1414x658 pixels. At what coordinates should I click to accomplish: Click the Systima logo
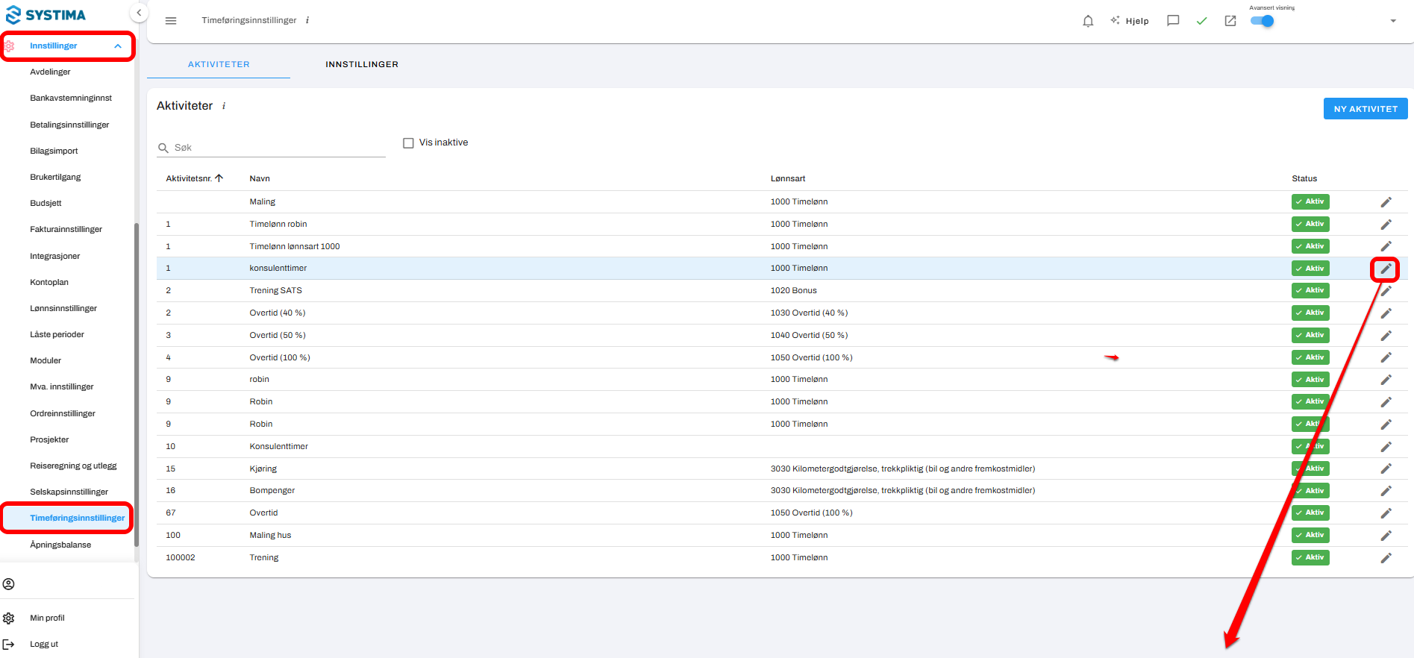[46, 15]
